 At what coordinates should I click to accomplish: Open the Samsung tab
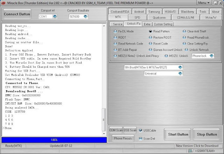tap(154, 12)
